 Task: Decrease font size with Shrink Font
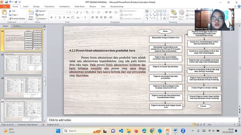(x=81, y=12)
